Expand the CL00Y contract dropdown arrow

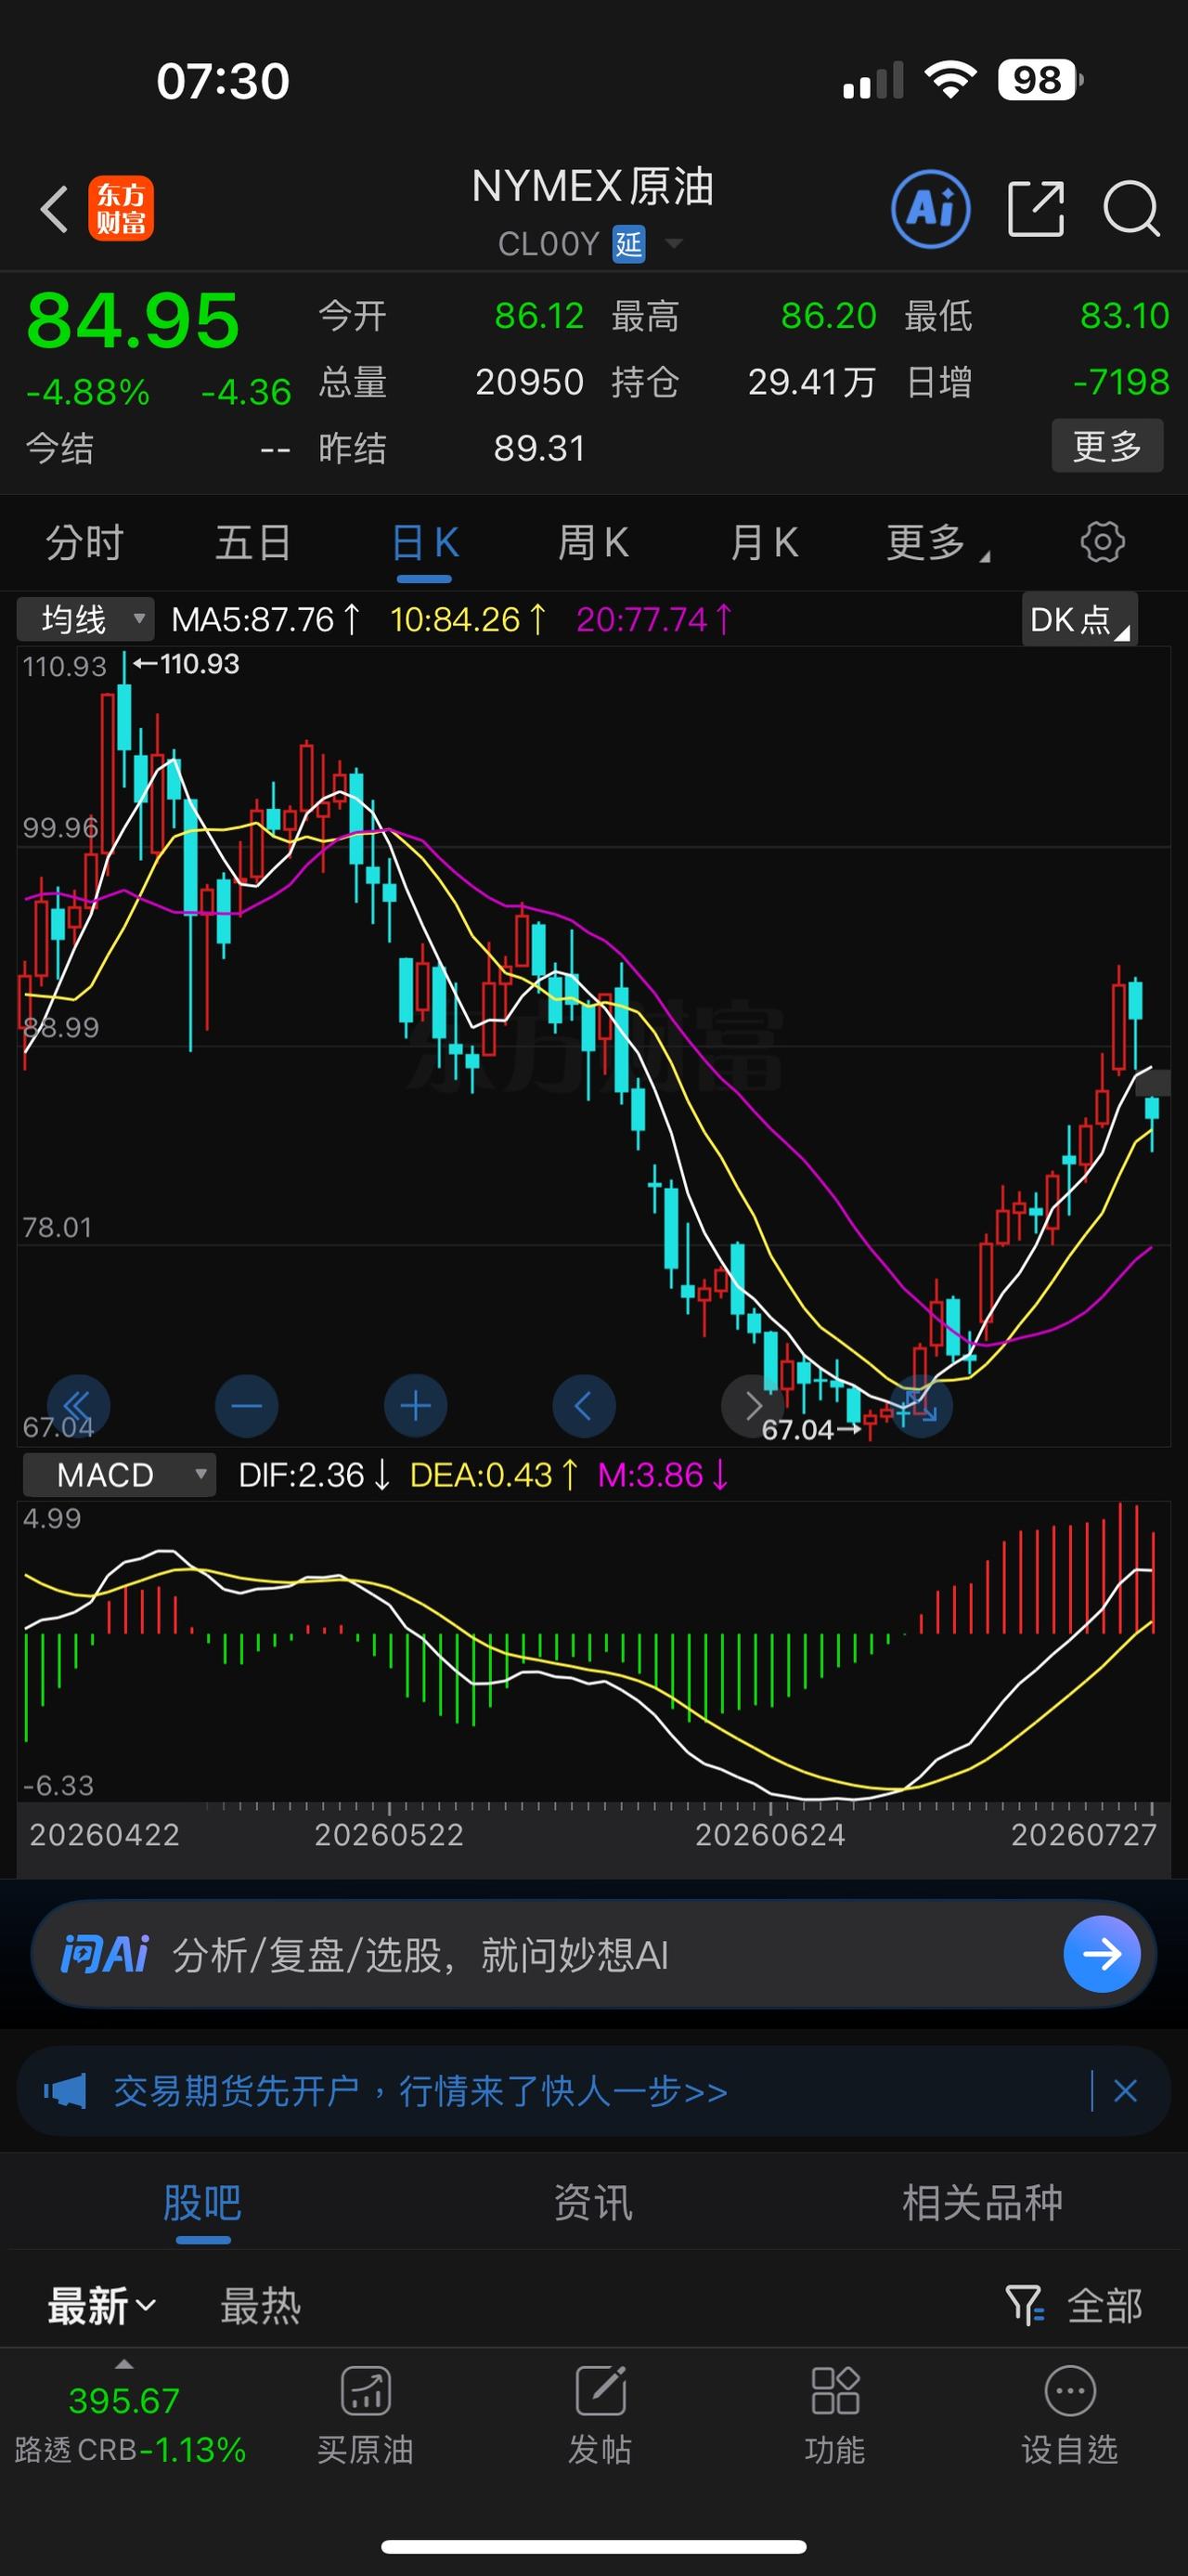click(x=675, y=243)
